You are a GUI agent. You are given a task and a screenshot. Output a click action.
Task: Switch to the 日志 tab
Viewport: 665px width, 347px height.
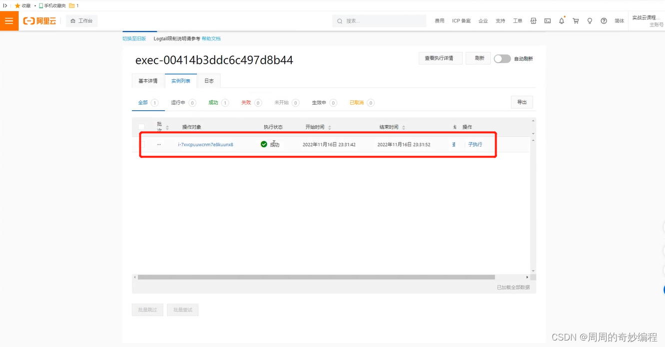point(209,80)
